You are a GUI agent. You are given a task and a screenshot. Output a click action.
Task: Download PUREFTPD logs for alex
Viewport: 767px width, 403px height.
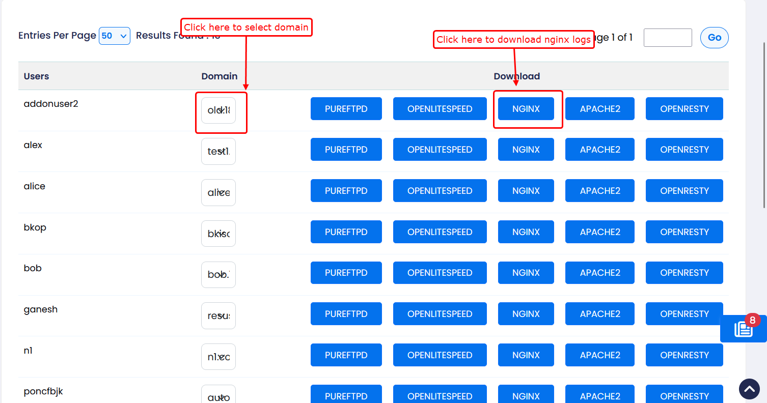point(346,150)
